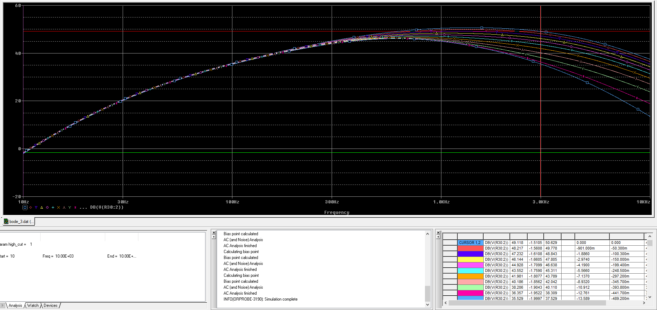Close the simulation output log pane
The image size is (657, 310).
214,232
